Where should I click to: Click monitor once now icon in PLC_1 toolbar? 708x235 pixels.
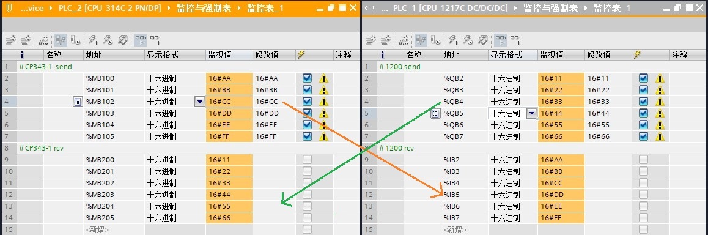pos(516,40)
